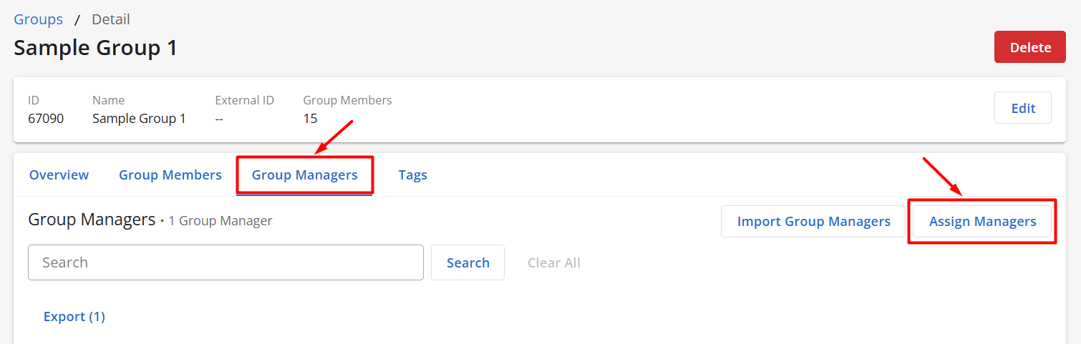This screenshot has height=344, width=1081.
Task: Click the Name value in details card
Action: coord(139,119)
